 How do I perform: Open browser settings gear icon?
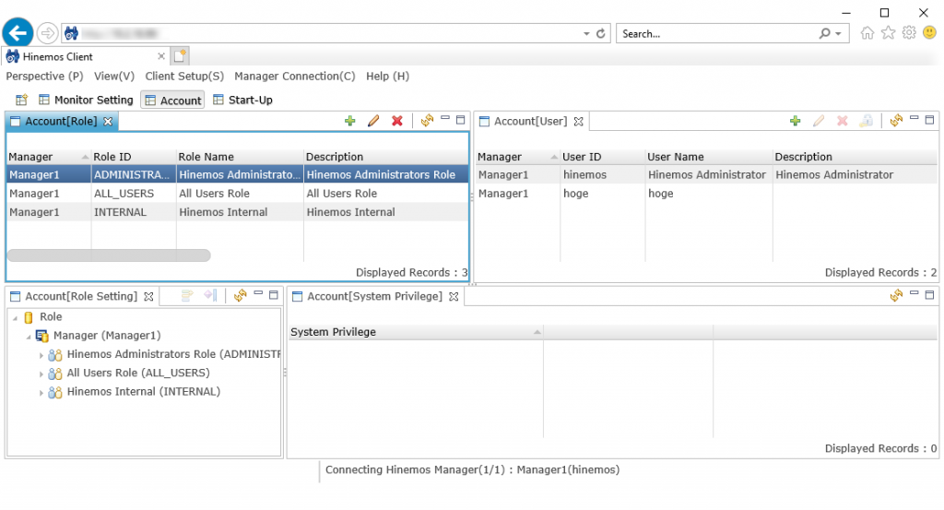pyautogui.click(x=909, y=33)
